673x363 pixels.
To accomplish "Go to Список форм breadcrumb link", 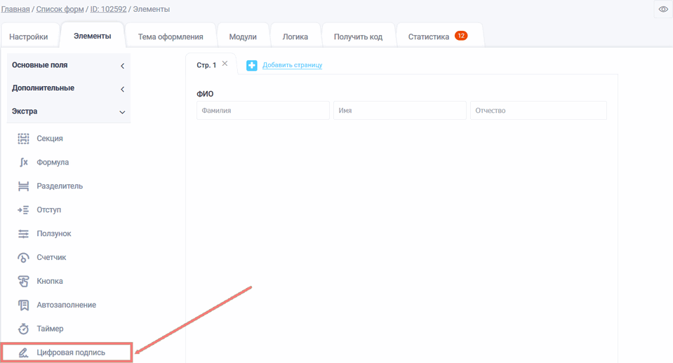I will click(60, 9).
